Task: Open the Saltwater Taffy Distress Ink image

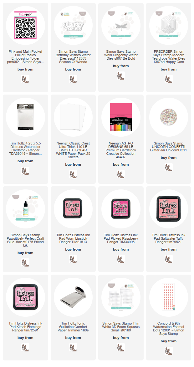Action: click(x=168, y=209)
